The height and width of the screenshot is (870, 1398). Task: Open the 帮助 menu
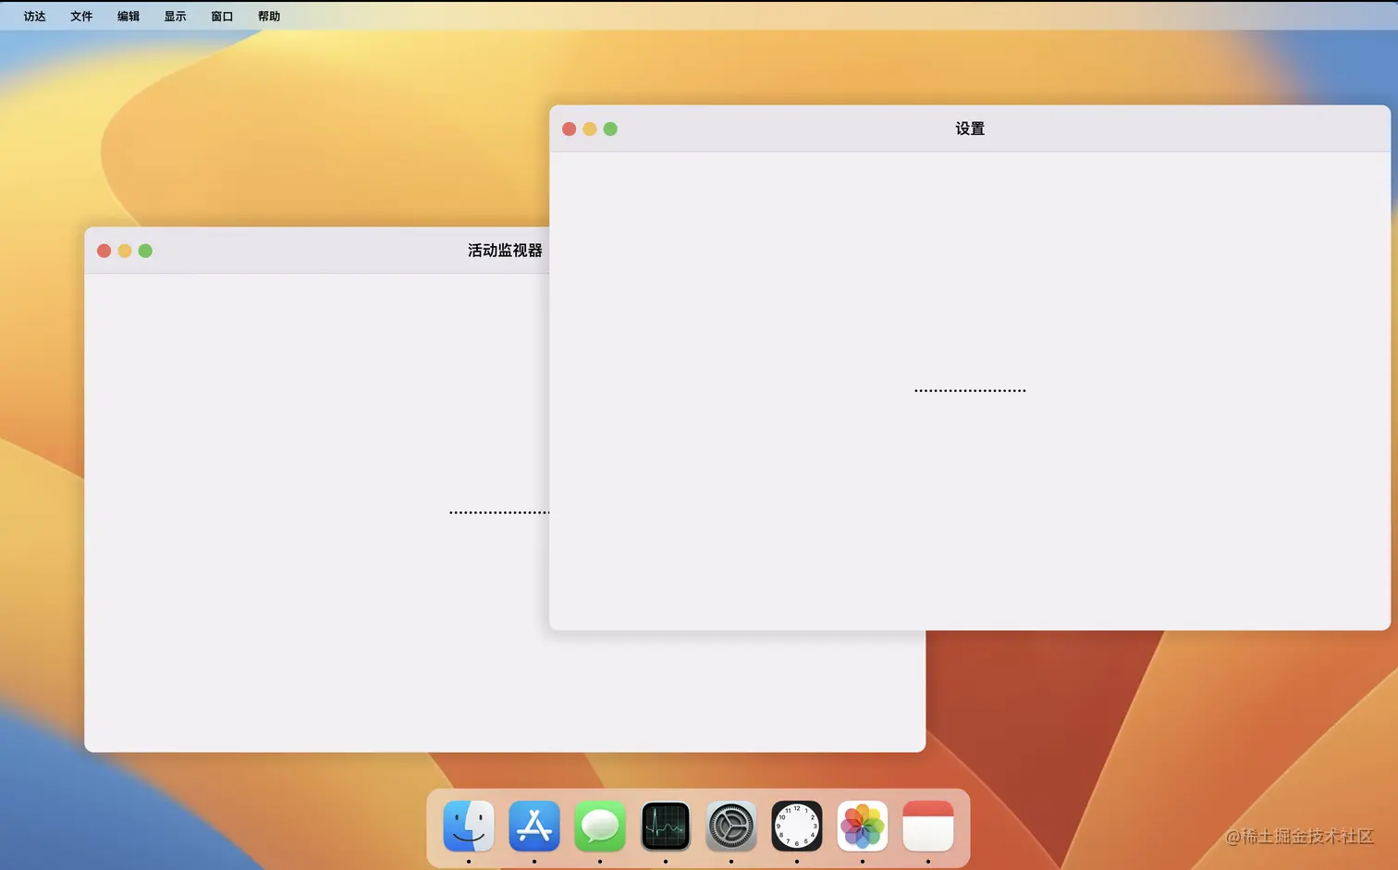tap(269, 16)
